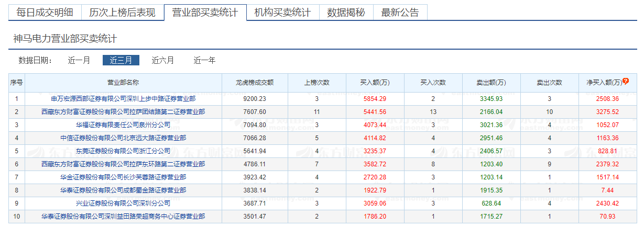Click 华福证券有限责任公司泉州分公司 link

coord(123,124)
